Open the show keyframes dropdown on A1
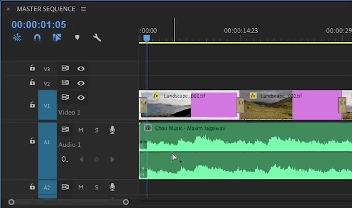 pos(64,159)
